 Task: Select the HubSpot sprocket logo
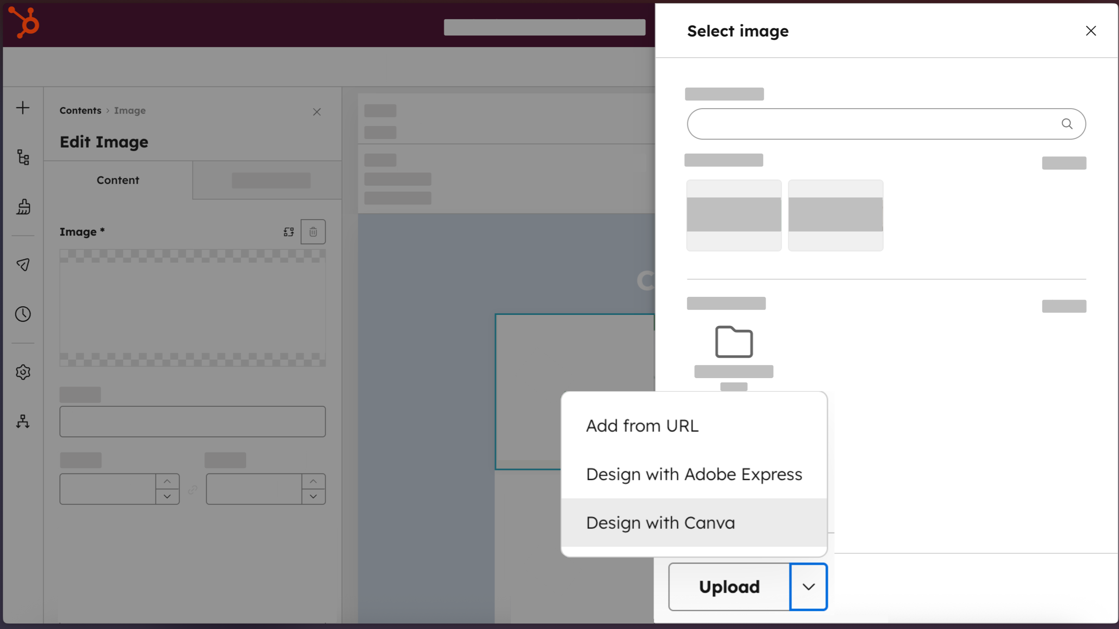coord(24,22)
